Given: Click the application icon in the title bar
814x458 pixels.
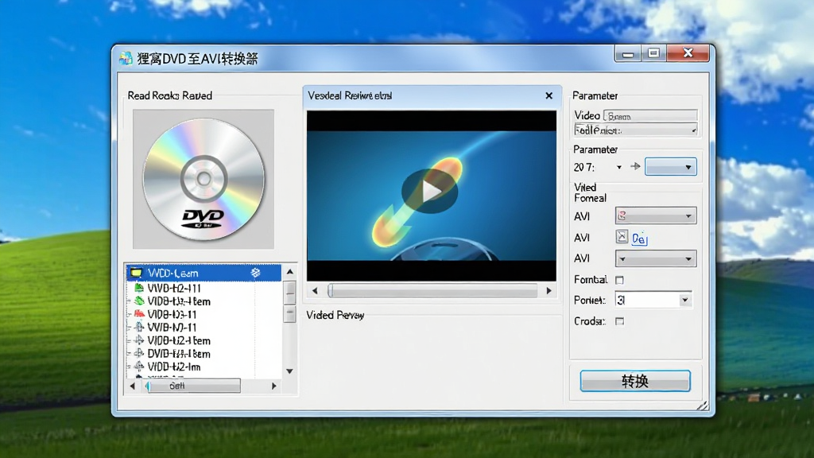Looking at the screenshot, I should [126, 58].
